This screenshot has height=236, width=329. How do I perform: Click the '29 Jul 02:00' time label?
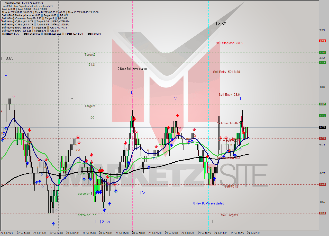point(171,233)
